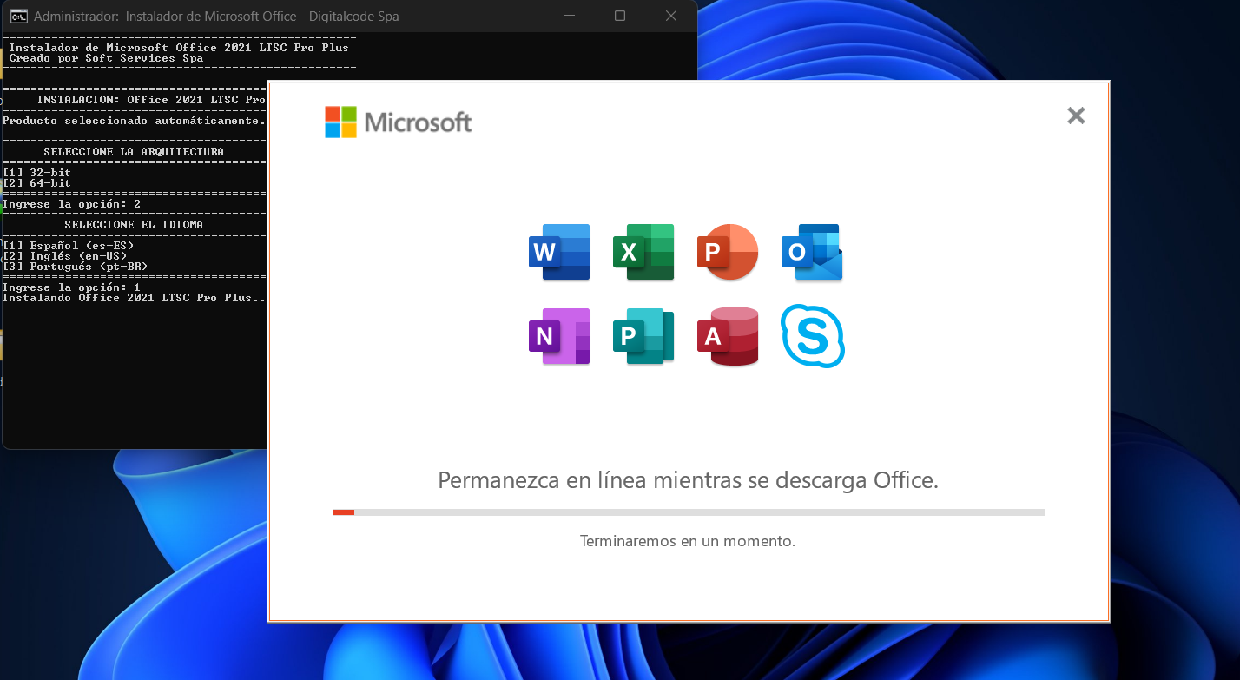Click the command prompt title bar text
The image size is (1240, 680).
pyautogui.click(x=216, y=16)
